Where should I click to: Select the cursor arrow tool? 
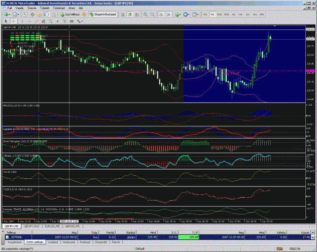6,21
